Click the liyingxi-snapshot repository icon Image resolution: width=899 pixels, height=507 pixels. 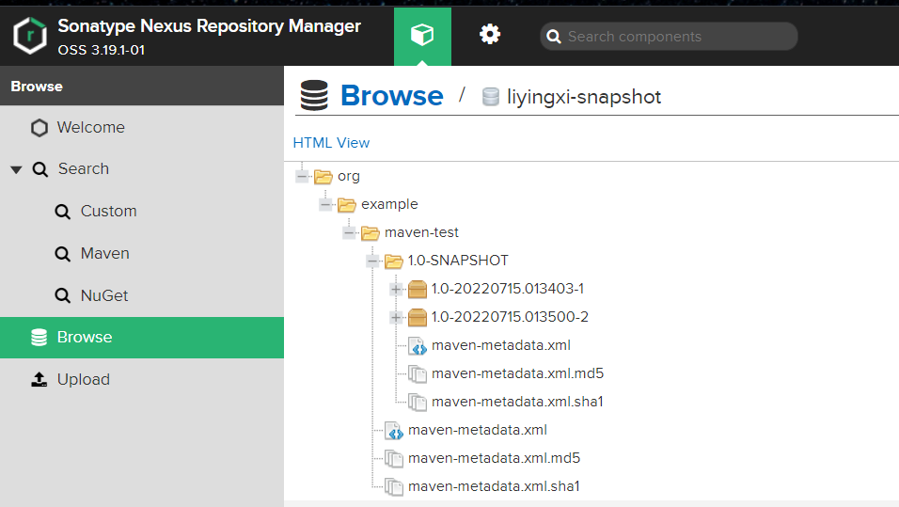coord(491,97)
